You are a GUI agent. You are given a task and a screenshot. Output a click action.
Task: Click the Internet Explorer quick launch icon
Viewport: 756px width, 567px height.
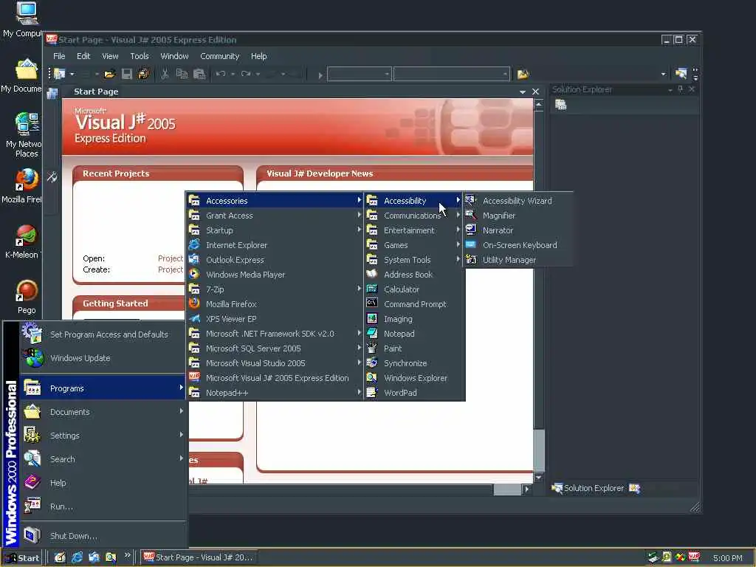coord(77,558)
